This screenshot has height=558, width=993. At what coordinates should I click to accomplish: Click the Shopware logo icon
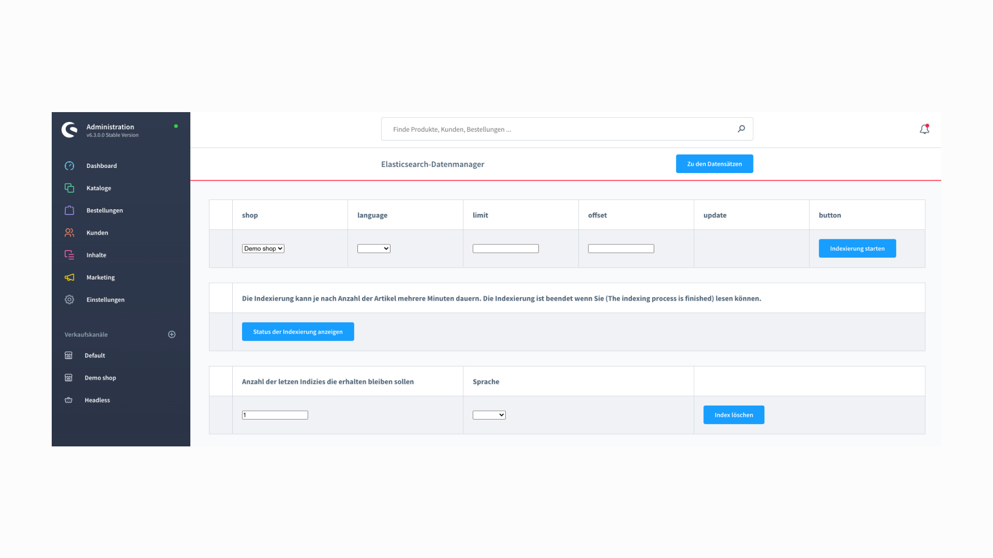tap(70, 130)
